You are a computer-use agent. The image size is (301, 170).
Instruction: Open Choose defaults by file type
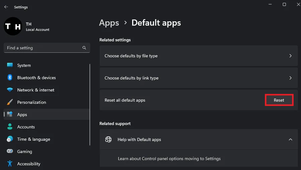click(198, 56)
